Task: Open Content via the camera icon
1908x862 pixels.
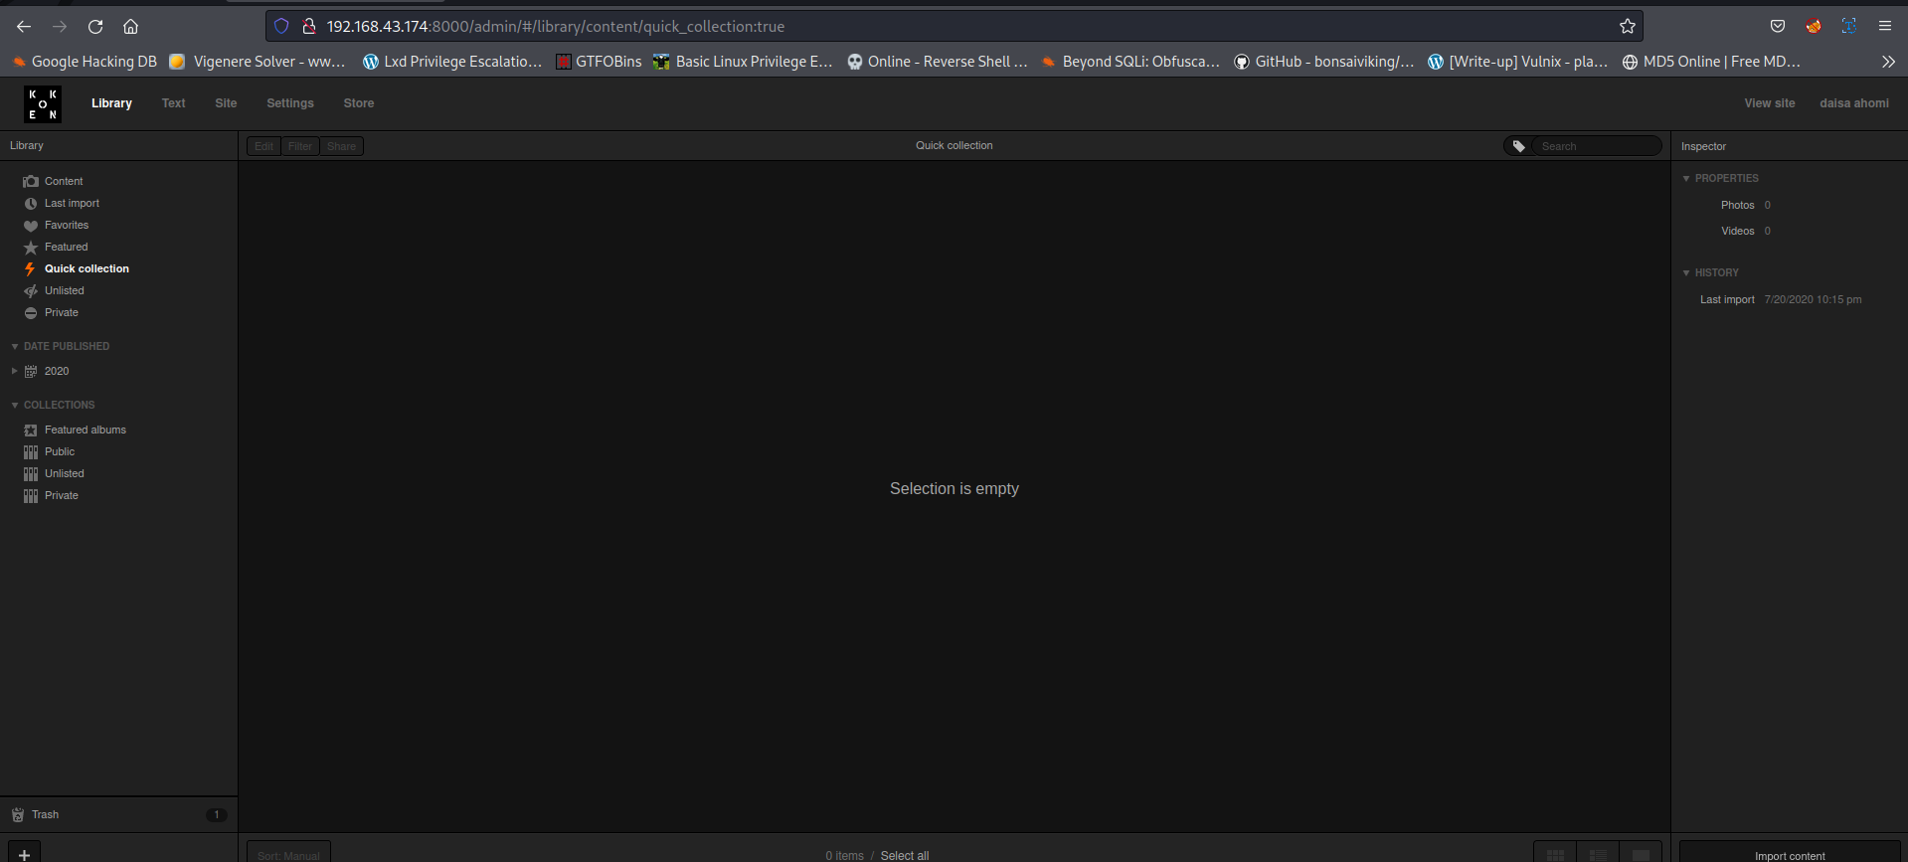Action: 31,181
